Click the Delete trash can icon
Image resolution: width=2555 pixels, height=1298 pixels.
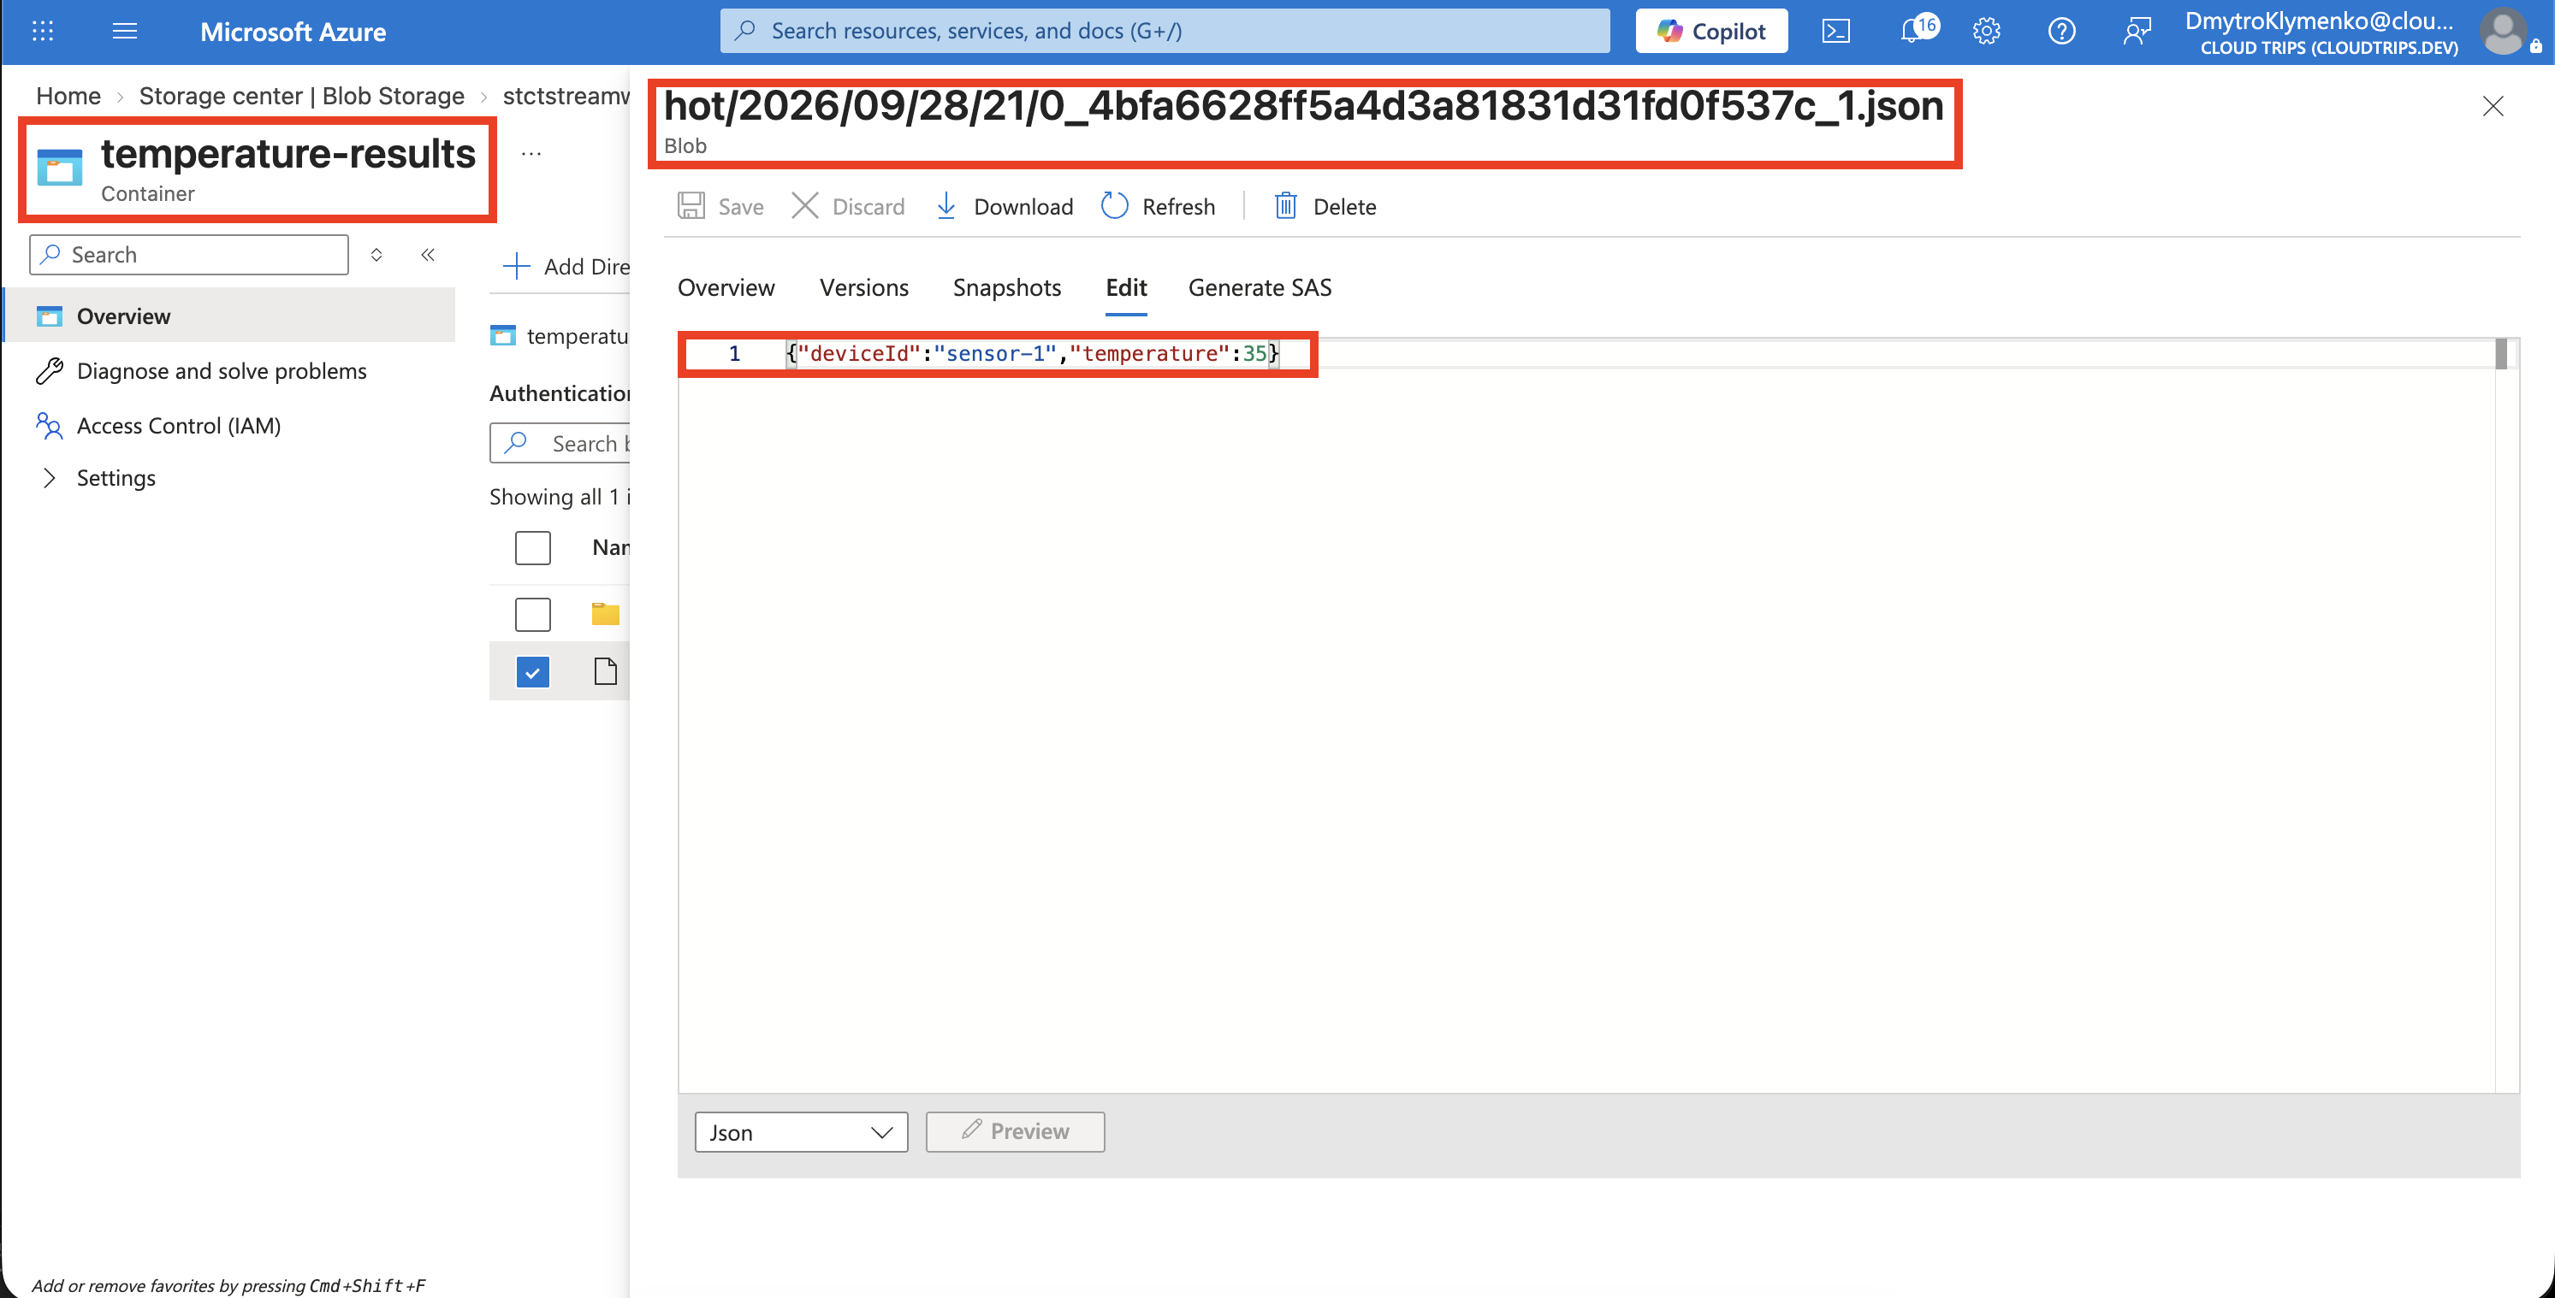1285,206
